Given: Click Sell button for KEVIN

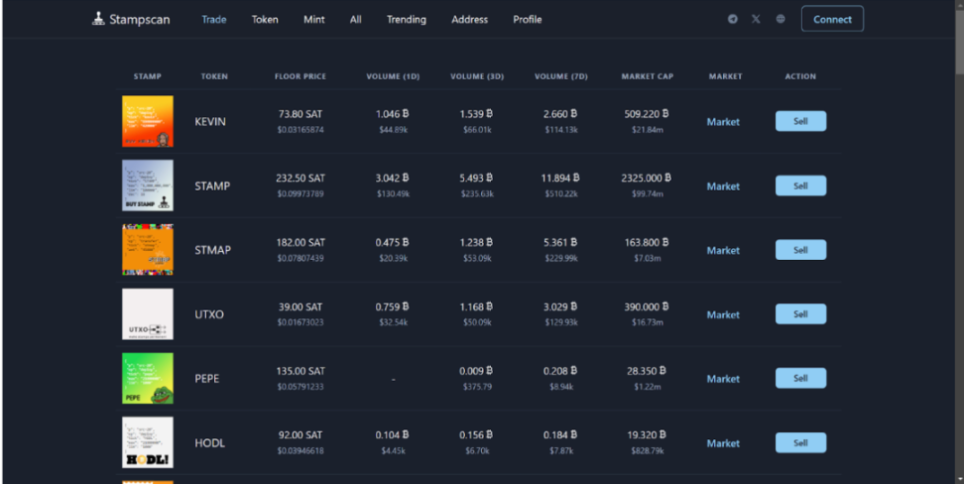Looking at the screenshot, I should point(800,122).
